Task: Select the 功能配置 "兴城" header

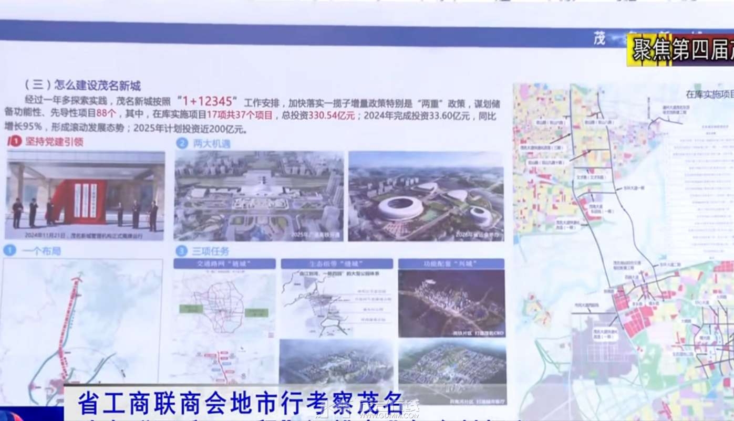Action: pyautogui.click(x=451, y=264)
